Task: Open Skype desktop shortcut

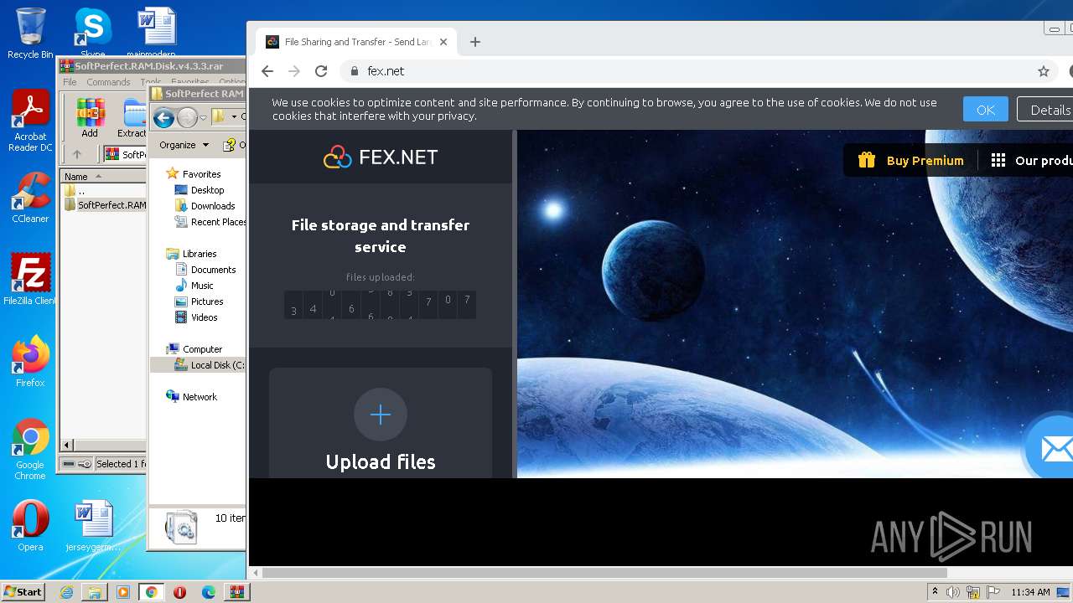Action: point(92,33)
